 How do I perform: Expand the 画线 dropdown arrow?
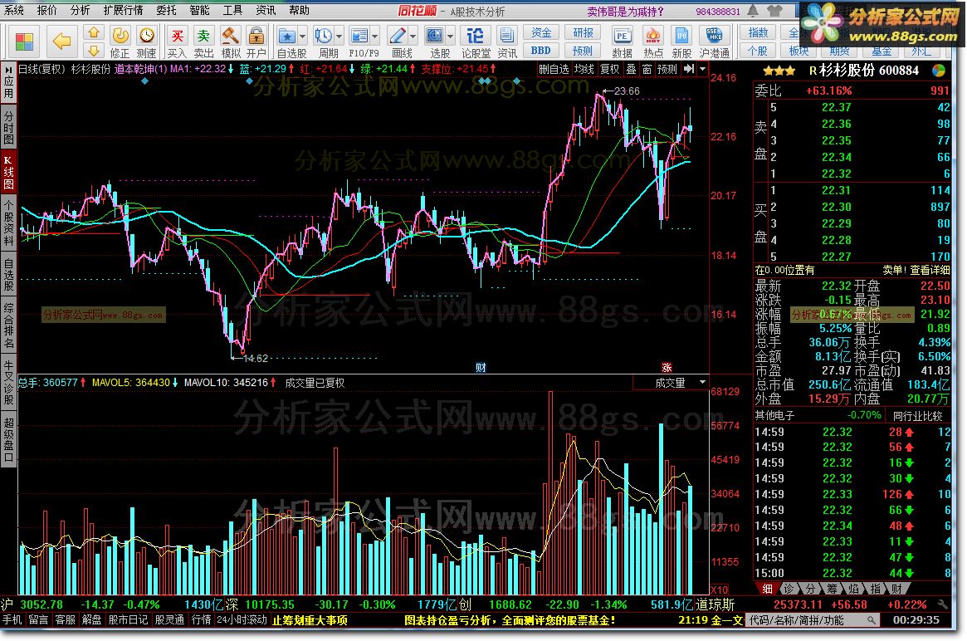point(413,37)
